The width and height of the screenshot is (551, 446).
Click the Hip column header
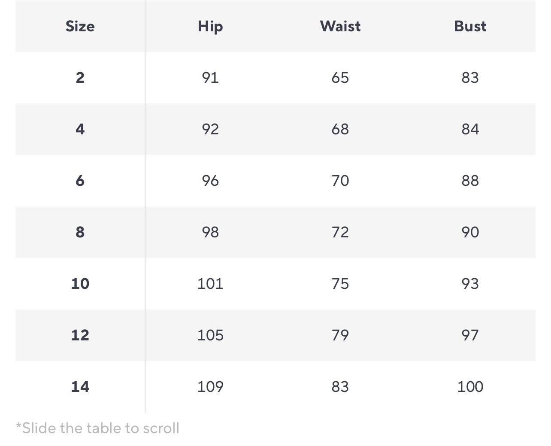pos(210,26)
